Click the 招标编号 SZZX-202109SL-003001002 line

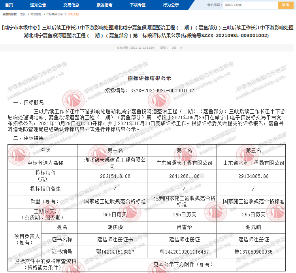pos(149,90)
